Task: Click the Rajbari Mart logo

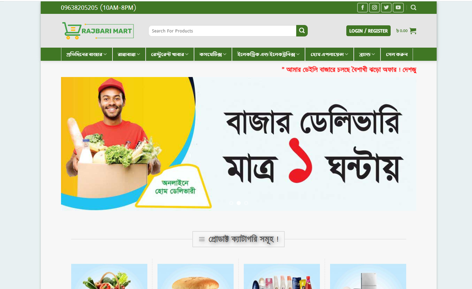Action: (98, 31)
